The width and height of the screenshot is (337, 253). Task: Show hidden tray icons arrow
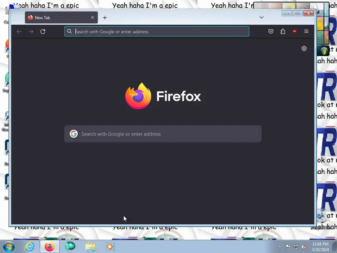pos(280,247)
